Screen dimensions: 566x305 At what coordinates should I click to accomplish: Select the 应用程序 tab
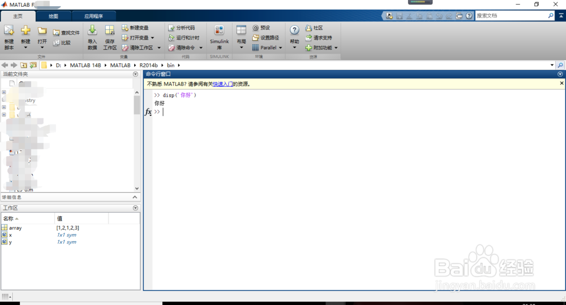93,16
